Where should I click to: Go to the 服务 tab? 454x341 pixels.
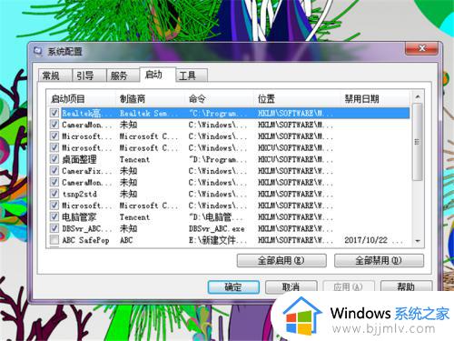(x=123, y=75)
